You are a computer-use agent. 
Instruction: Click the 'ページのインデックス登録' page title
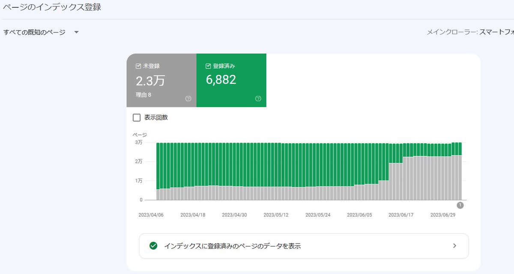click(x=52, y=8)
